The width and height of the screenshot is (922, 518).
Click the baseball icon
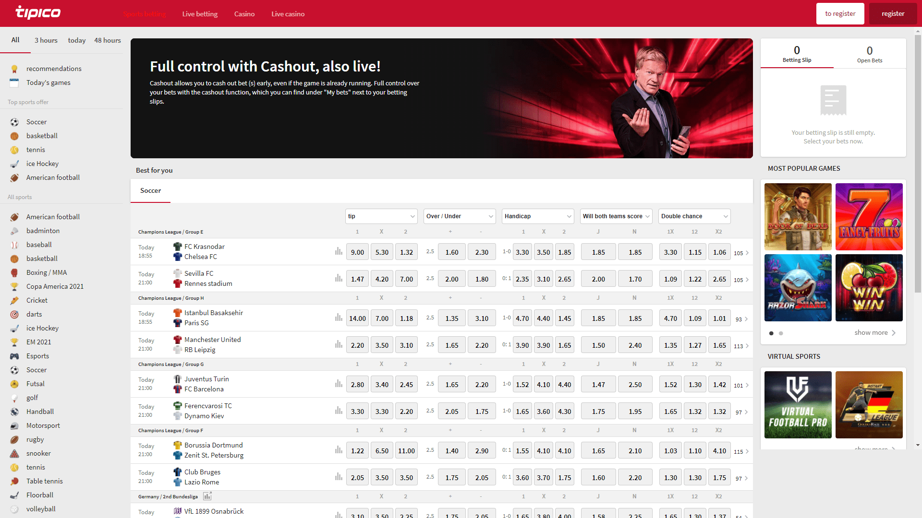point(14,245)
